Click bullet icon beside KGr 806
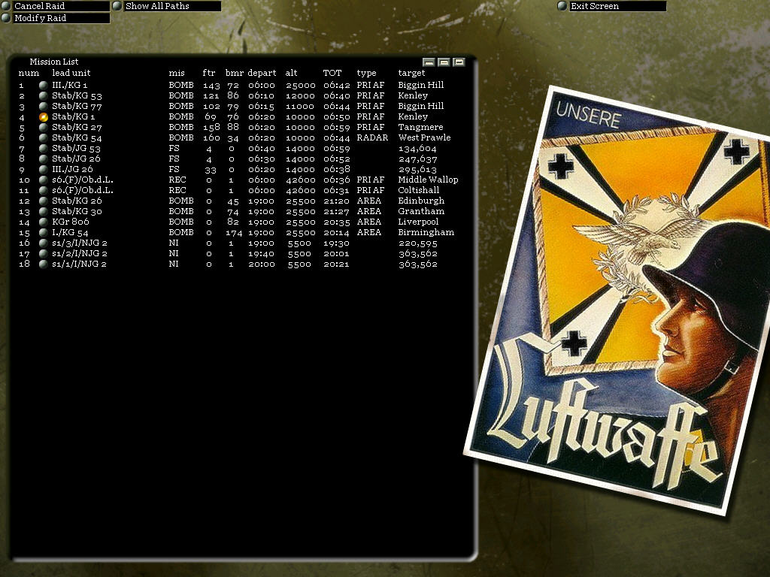Screen dimensions: 770x577 point(43,222)
